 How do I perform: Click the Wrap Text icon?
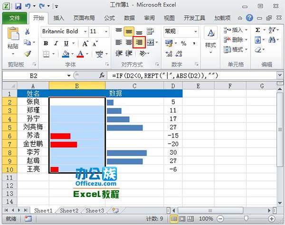(150, 31)
